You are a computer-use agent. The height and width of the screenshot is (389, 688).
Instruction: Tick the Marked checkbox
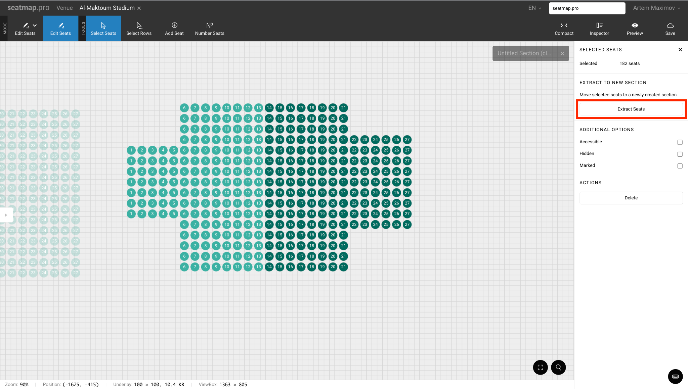pyautogui.click(x=680, y=166)
